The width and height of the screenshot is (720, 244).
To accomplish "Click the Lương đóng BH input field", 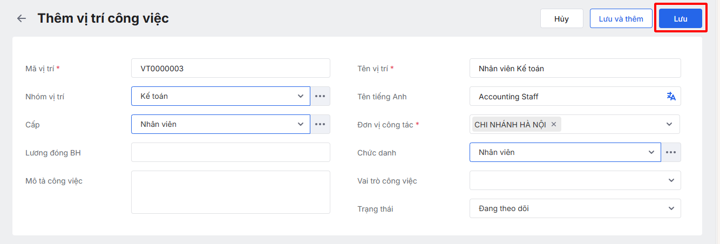I will click(x=230, y=152).
